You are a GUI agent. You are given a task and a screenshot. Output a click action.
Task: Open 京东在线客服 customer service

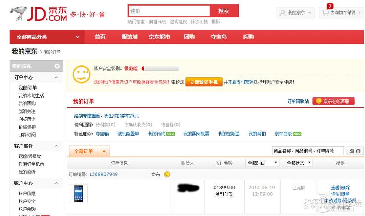click(x=334, y=101)
